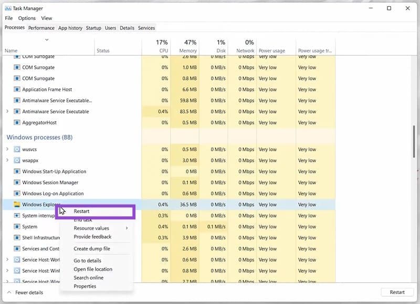Viewport: 420px width, 304px height.
Task: Click the Memory column header showing 47%
Action: (189, 43)
